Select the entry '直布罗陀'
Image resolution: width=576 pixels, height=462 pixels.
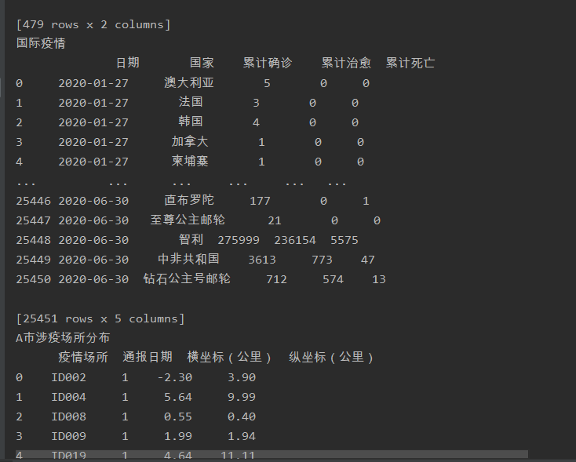coord(189,200)
